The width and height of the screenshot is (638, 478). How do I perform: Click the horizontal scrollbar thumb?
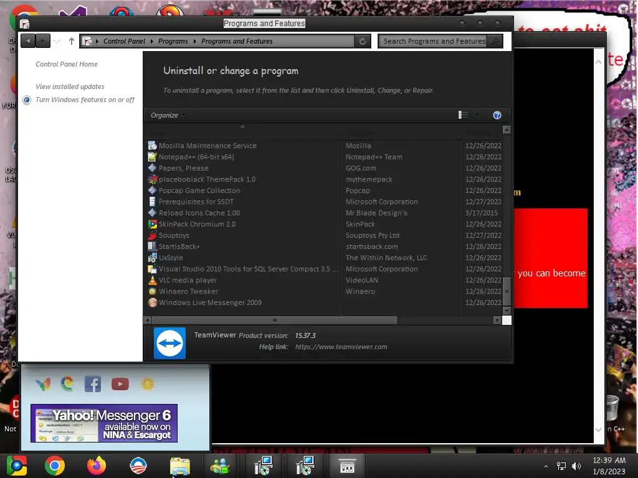coord(275,321)
